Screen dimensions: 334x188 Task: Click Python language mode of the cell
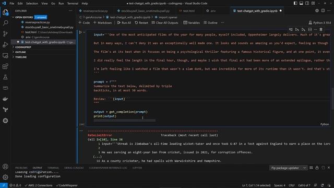pyautogui.click(x=325, y=124)
